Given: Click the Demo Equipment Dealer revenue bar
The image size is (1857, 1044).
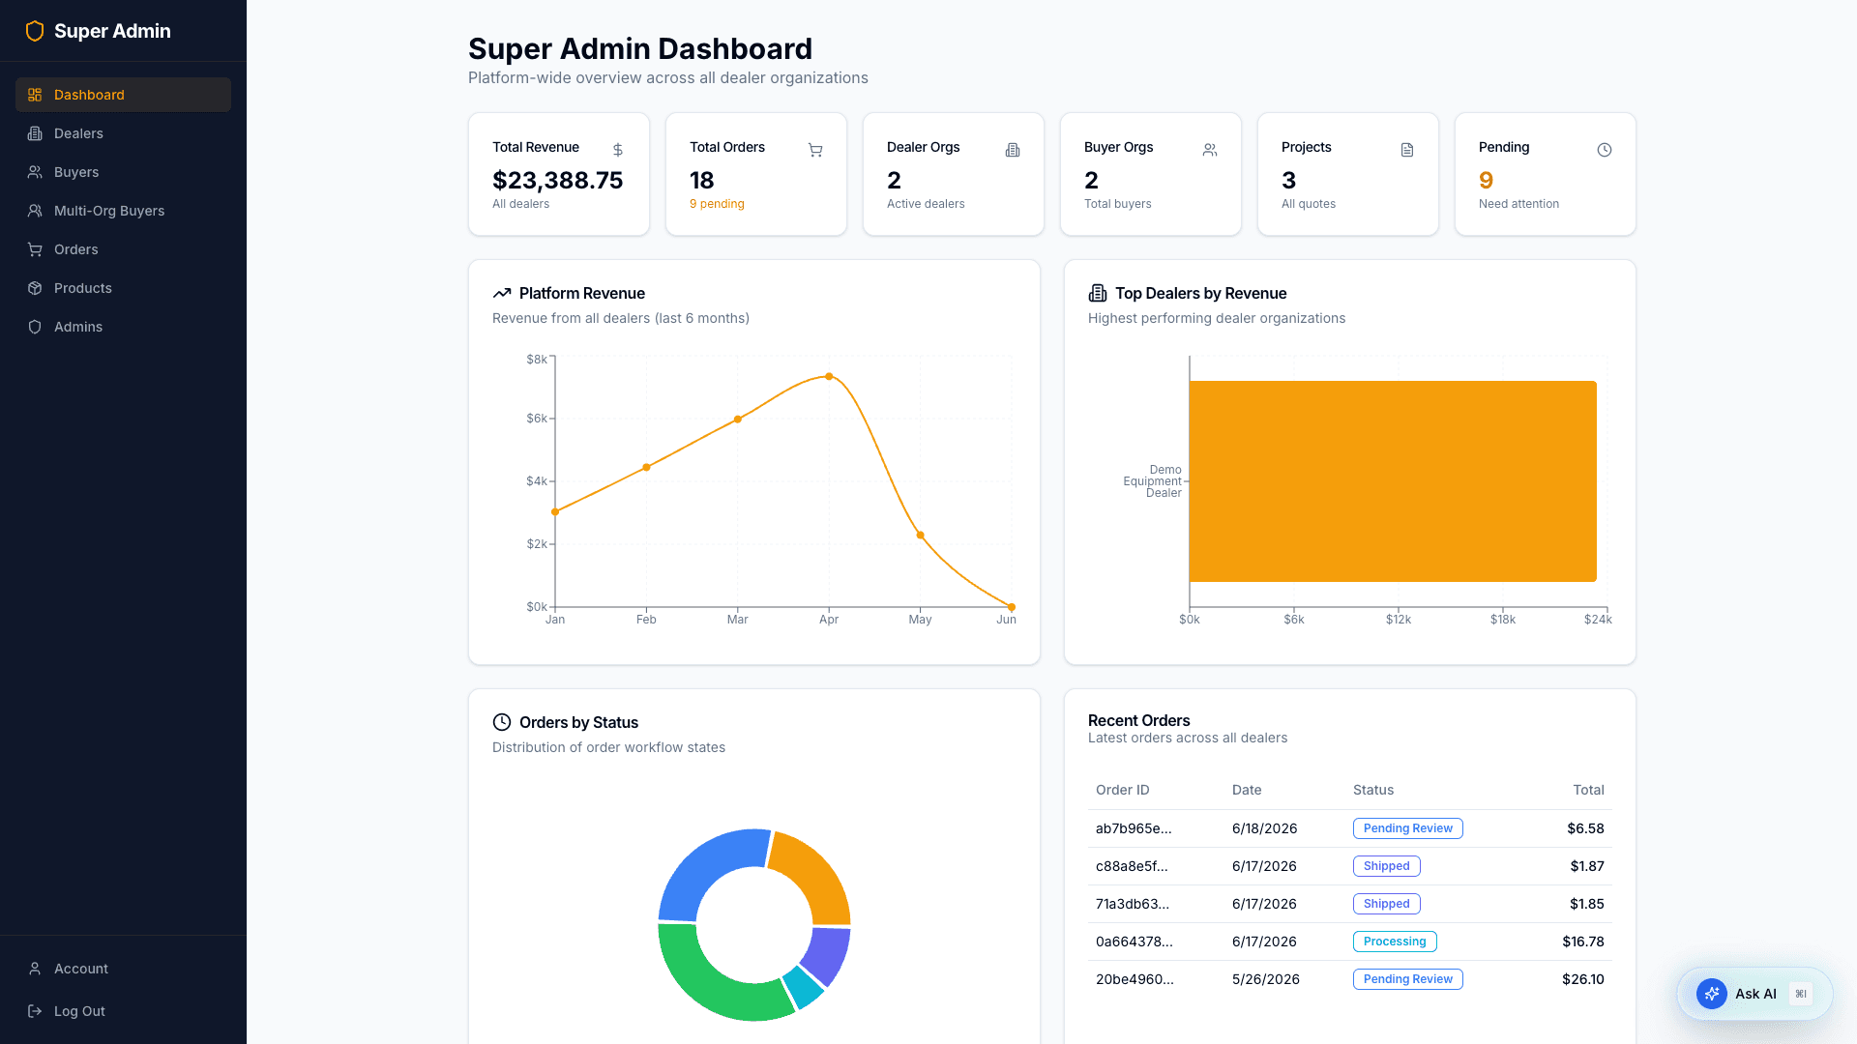Looking at the screenshot, I should pyautogui.click(x=1392, y=481).
